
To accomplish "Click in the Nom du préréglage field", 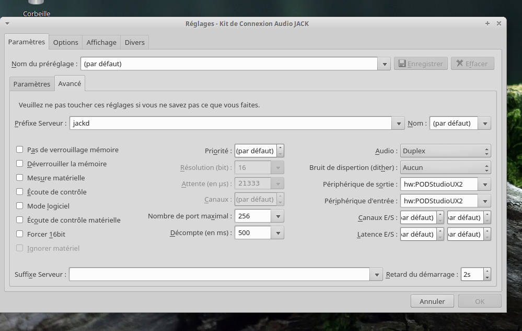I will pyautogui.click(x=229, y=64).
